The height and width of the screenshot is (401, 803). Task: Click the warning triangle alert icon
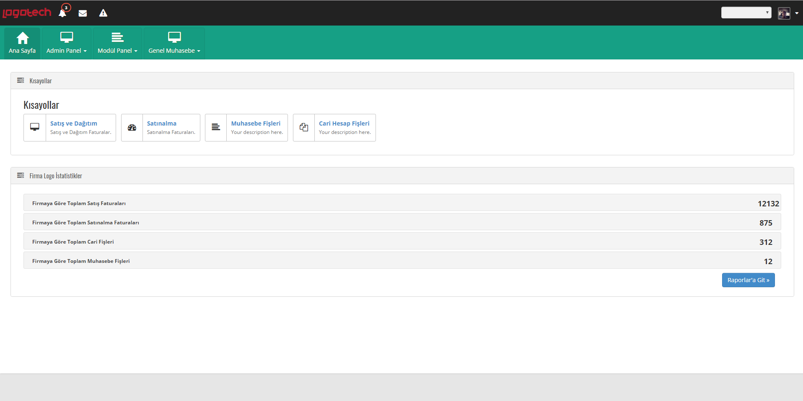[x=103, y=13]
